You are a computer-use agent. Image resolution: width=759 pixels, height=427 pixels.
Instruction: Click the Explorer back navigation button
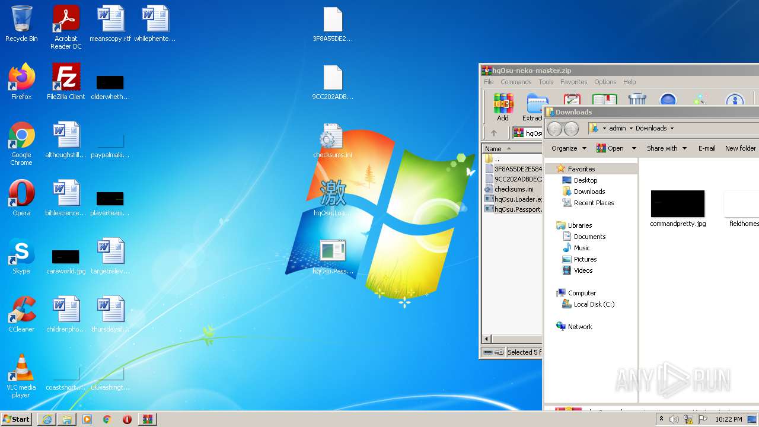pyautogui.click(x=554, y=128)
